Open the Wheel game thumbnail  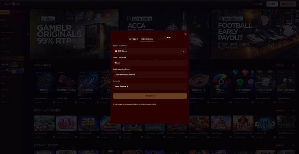pos(221,83)
